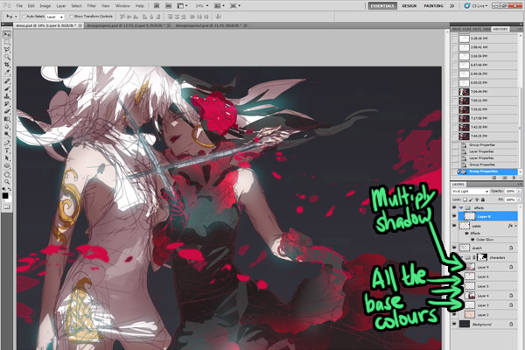Select the Brush tool
525x350 pixels.
[7, 88]
